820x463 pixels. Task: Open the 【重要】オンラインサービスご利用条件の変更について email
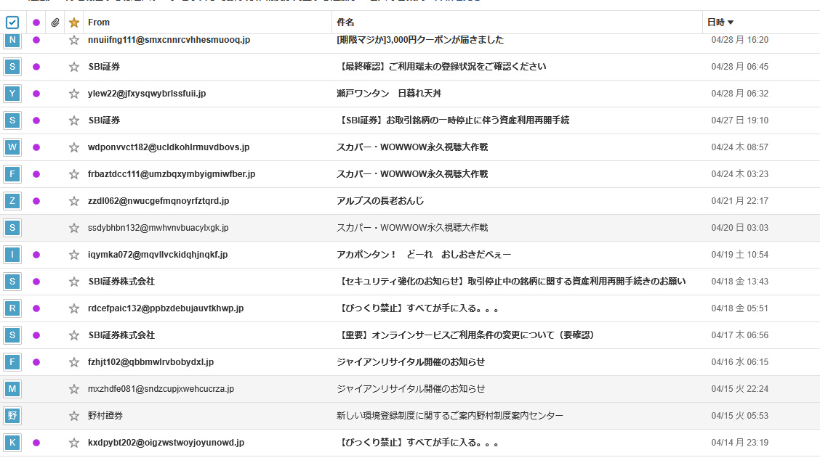click(x=467, y=335)
